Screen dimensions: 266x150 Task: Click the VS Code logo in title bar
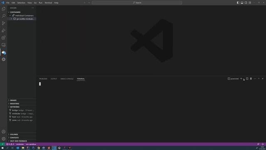[3, 2]
